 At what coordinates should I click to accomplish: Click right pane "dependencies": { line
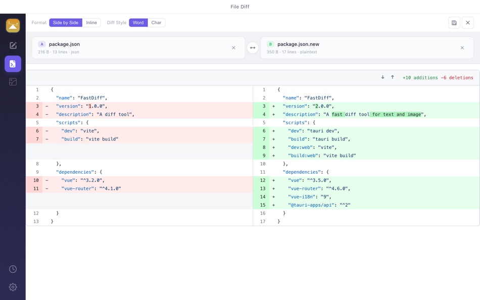(x=366, y=172)
